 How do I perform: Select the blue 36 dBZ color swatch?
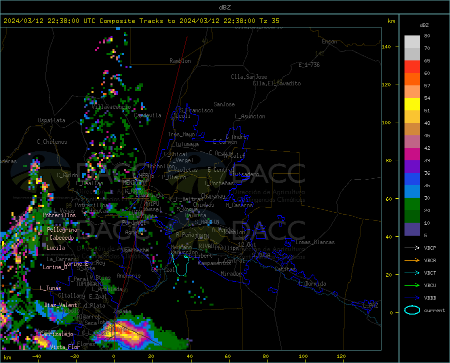click(412, 179)
